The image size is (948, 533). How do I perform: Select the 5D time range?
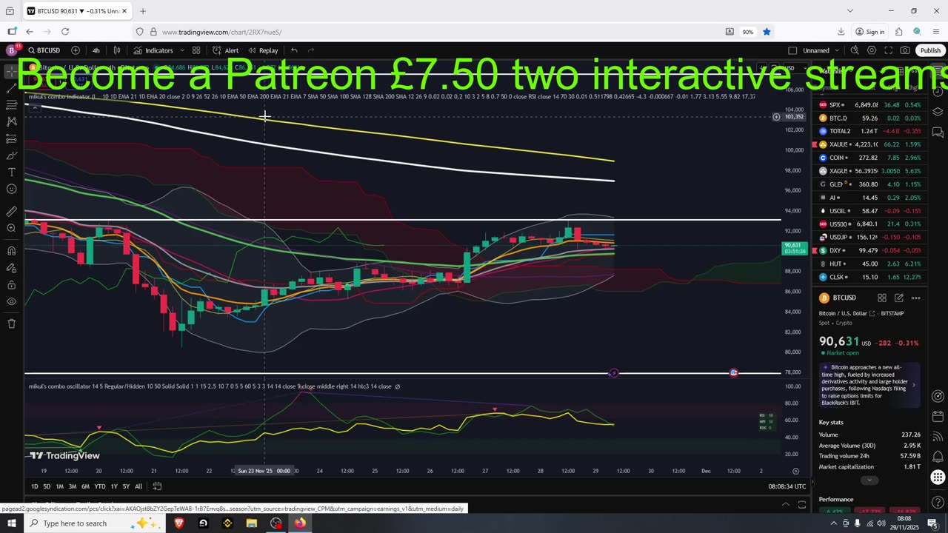(47, 486)
